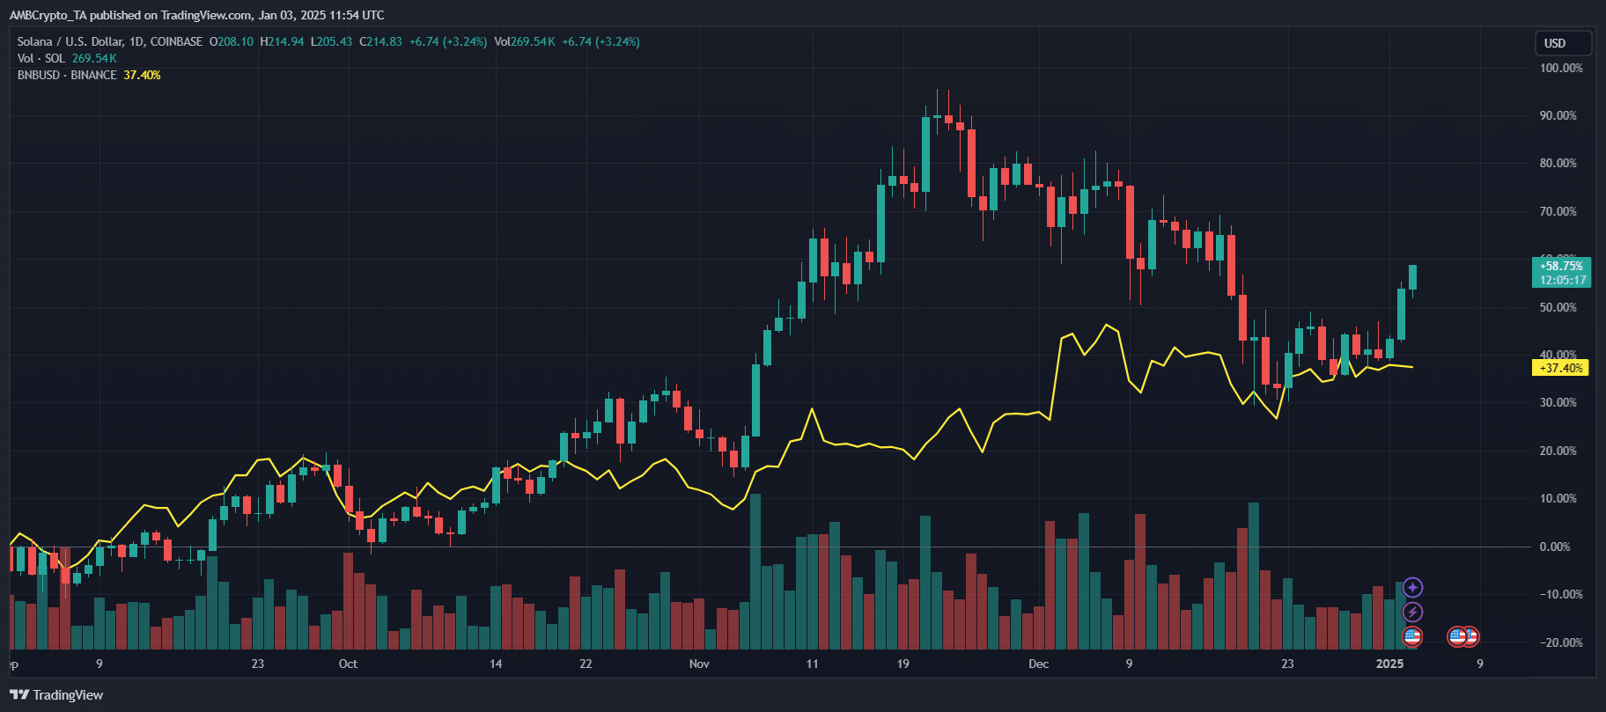Click the high price H214.94
Screen dimensions: 1606x712
[282, 41]
